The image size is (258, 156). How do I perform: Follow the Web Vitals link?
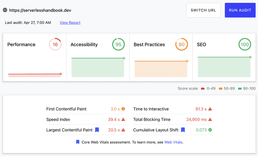[173, 142]
